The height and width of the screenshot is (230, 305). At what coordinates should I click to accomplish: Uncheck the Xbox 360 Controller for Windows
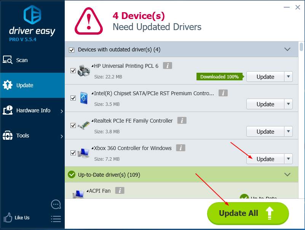[72, 153]
